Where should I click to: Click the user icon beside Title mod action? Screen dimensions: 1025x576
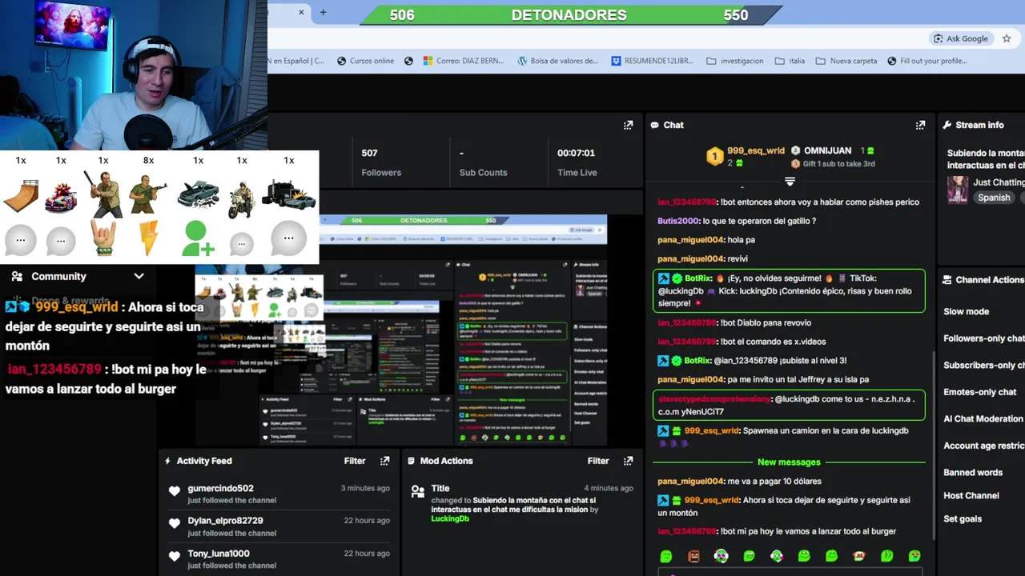[417, 490]
